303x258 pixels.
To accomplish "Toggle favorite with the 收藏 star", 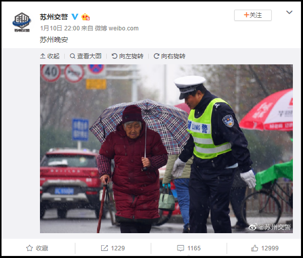I will pos(37,248).
